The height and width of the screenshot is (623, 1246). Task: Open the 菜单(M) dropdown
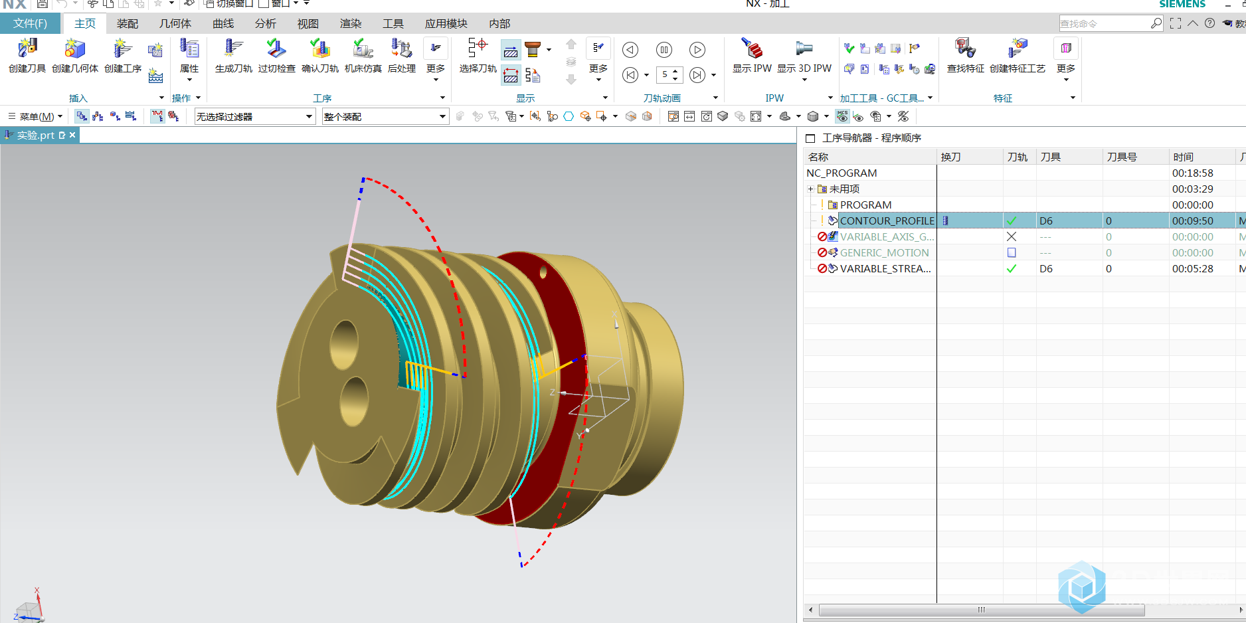(x=35, y=117)
